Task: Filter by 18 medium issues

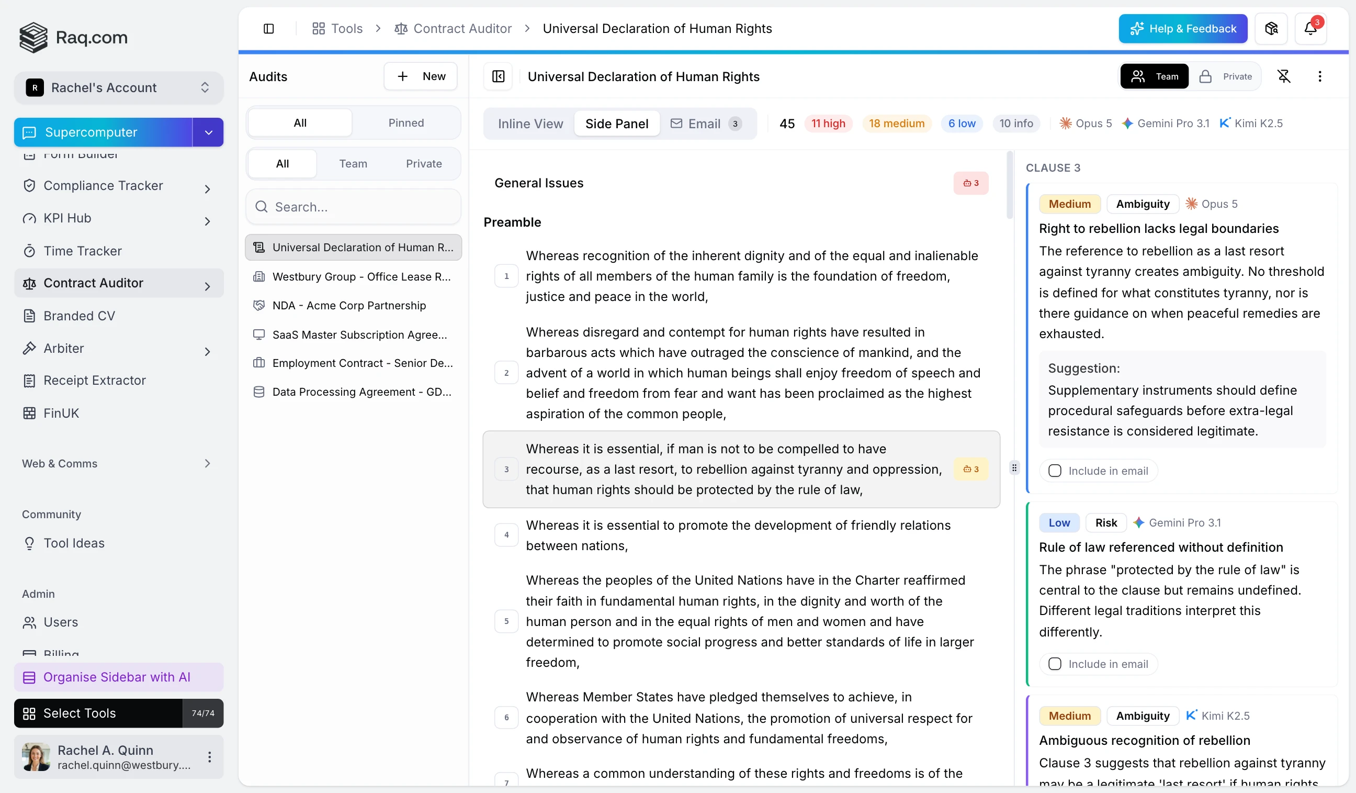Action: pyautogui.click(x=897, y=124)
